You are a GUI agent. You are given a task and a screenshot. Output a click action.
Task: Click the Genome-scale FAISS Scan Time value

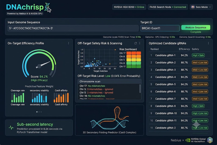point(138,37)
